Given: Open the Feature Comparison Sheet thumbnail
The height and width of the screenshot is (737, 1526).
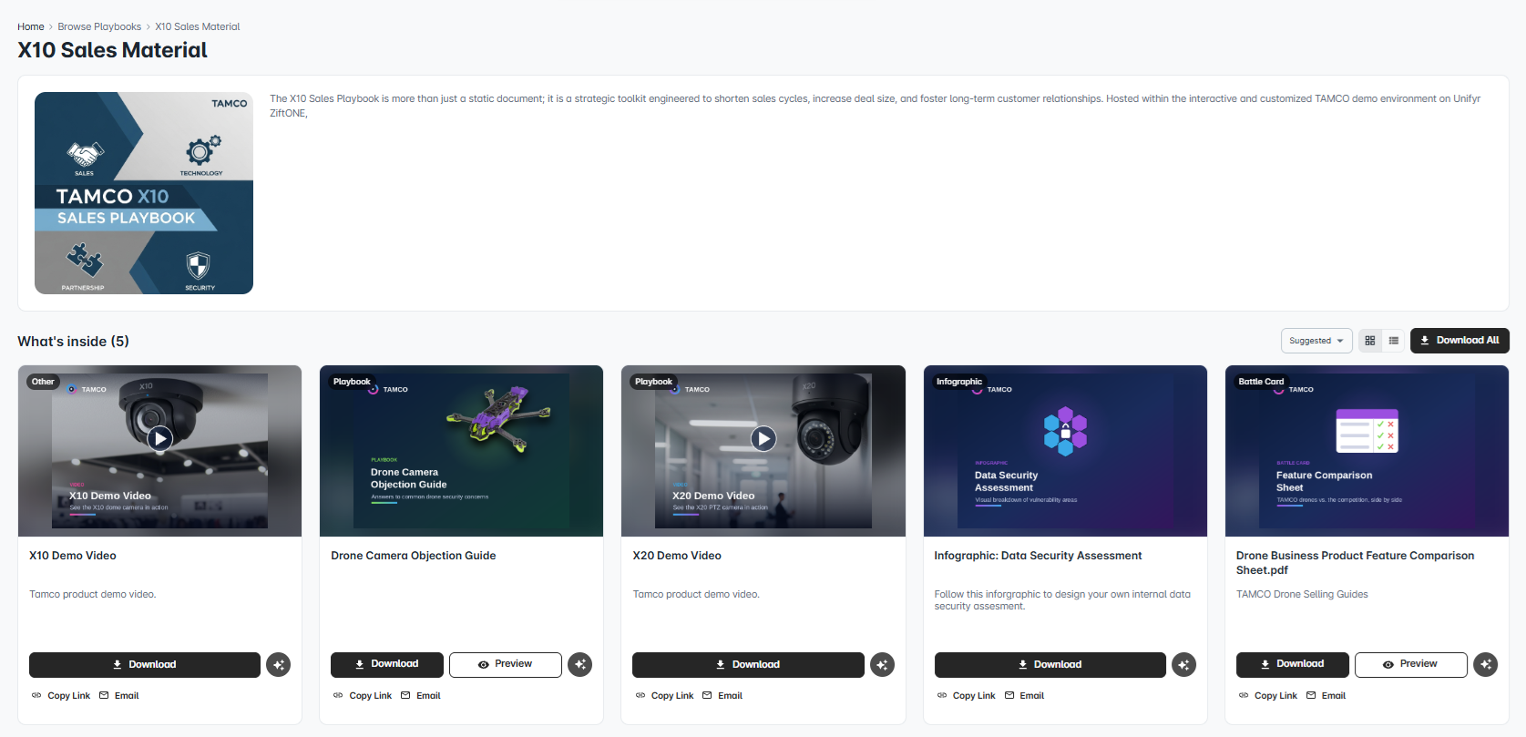Looking at the screenshot, I should (x=1367, y=451).
